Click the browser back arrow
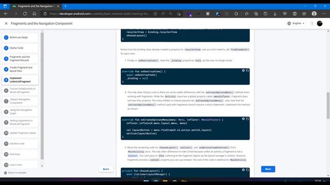 click(6, 14)
